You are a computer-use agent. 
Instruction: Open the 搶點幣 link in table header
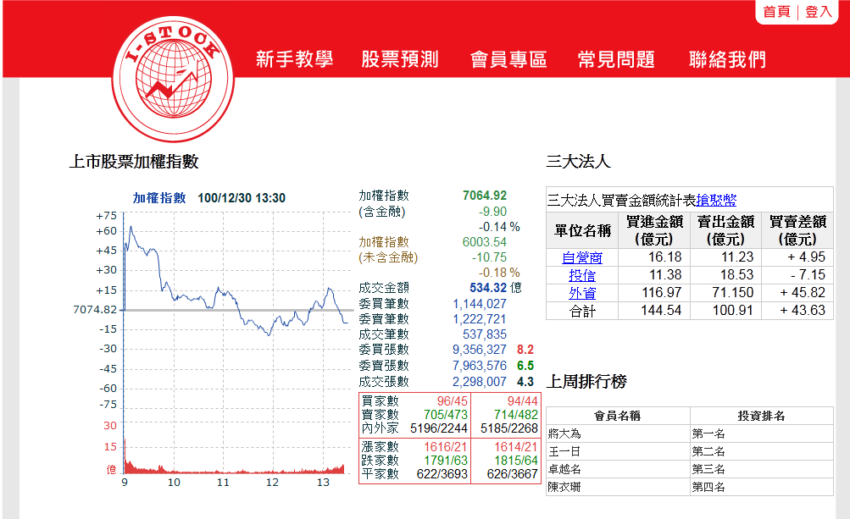tap(716, 201)
